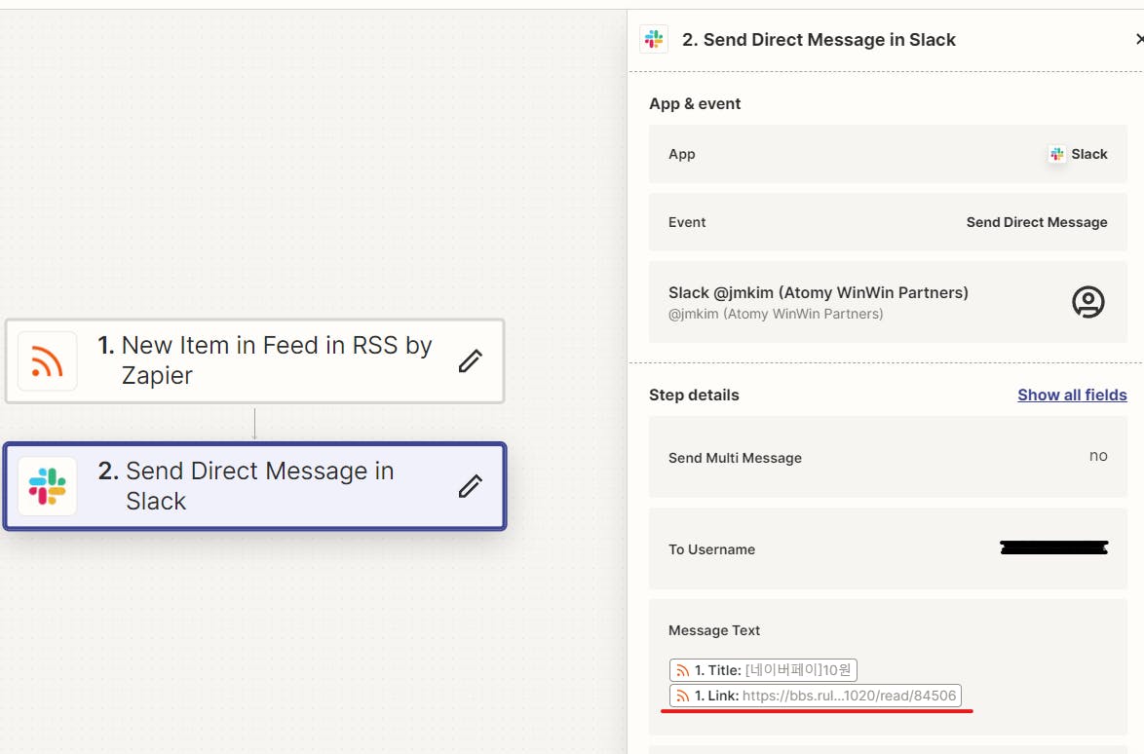Click the To Username field

(888, 549)
